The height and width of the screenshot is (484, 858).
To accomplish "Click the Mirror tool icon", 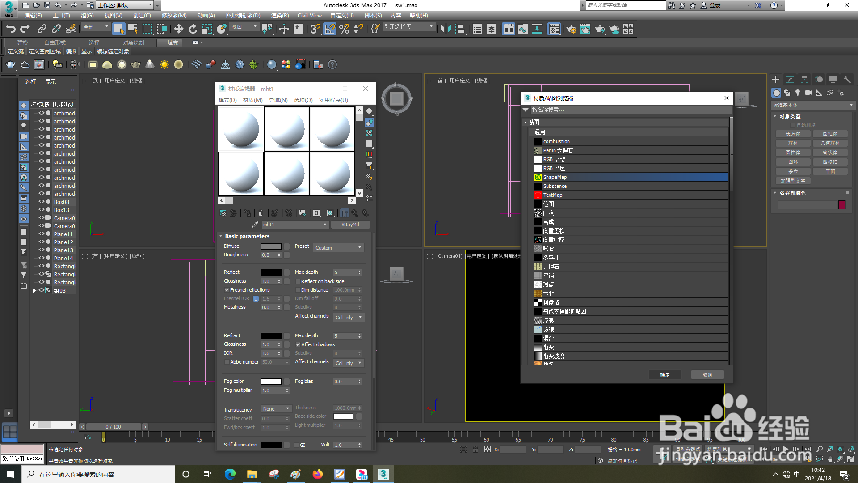I will 446,29.
